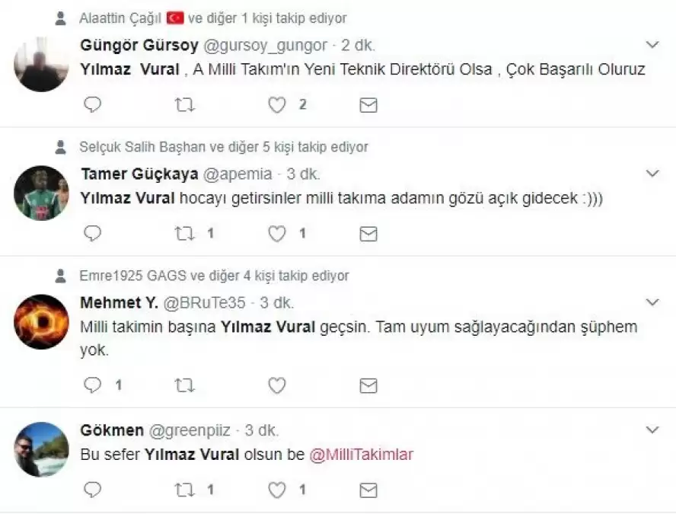Send Güngör Gürsoy's tweet via direct message
The image size is (676, 514).
click(368, 105)
